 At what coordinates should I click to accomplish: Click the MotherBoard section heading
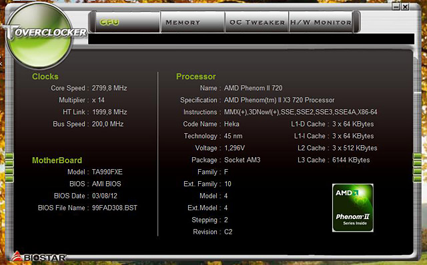coord(57,160)
